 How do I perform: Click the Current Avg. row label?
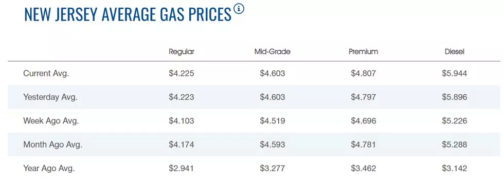pos(46,74)
